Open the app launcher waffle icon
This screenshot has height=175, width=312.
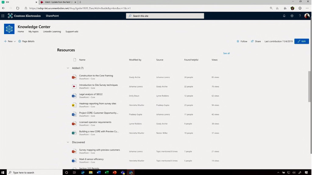pyautogui.click(x=3, y=16)
